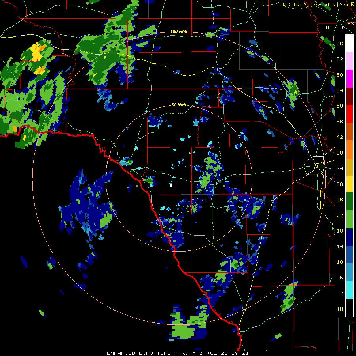356x356 pixels.
Task: Click the "50 NMI" range ring label
Action: [x=179, y=105]
